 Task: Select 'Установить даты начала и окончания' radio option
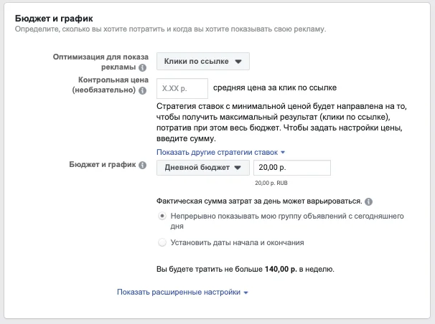point(162,242)
